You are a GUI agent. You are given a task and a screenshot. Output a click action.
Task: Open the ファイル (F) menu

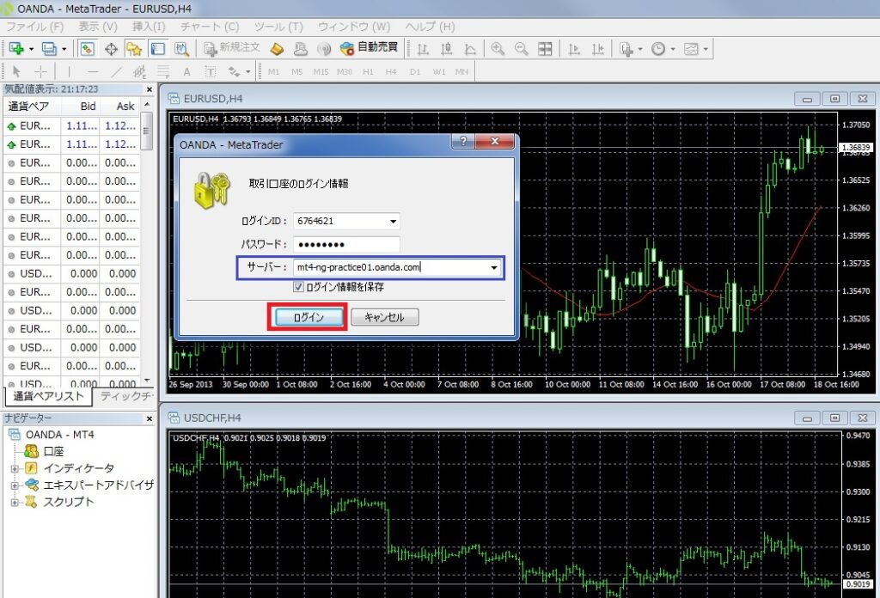coord(34,27)
